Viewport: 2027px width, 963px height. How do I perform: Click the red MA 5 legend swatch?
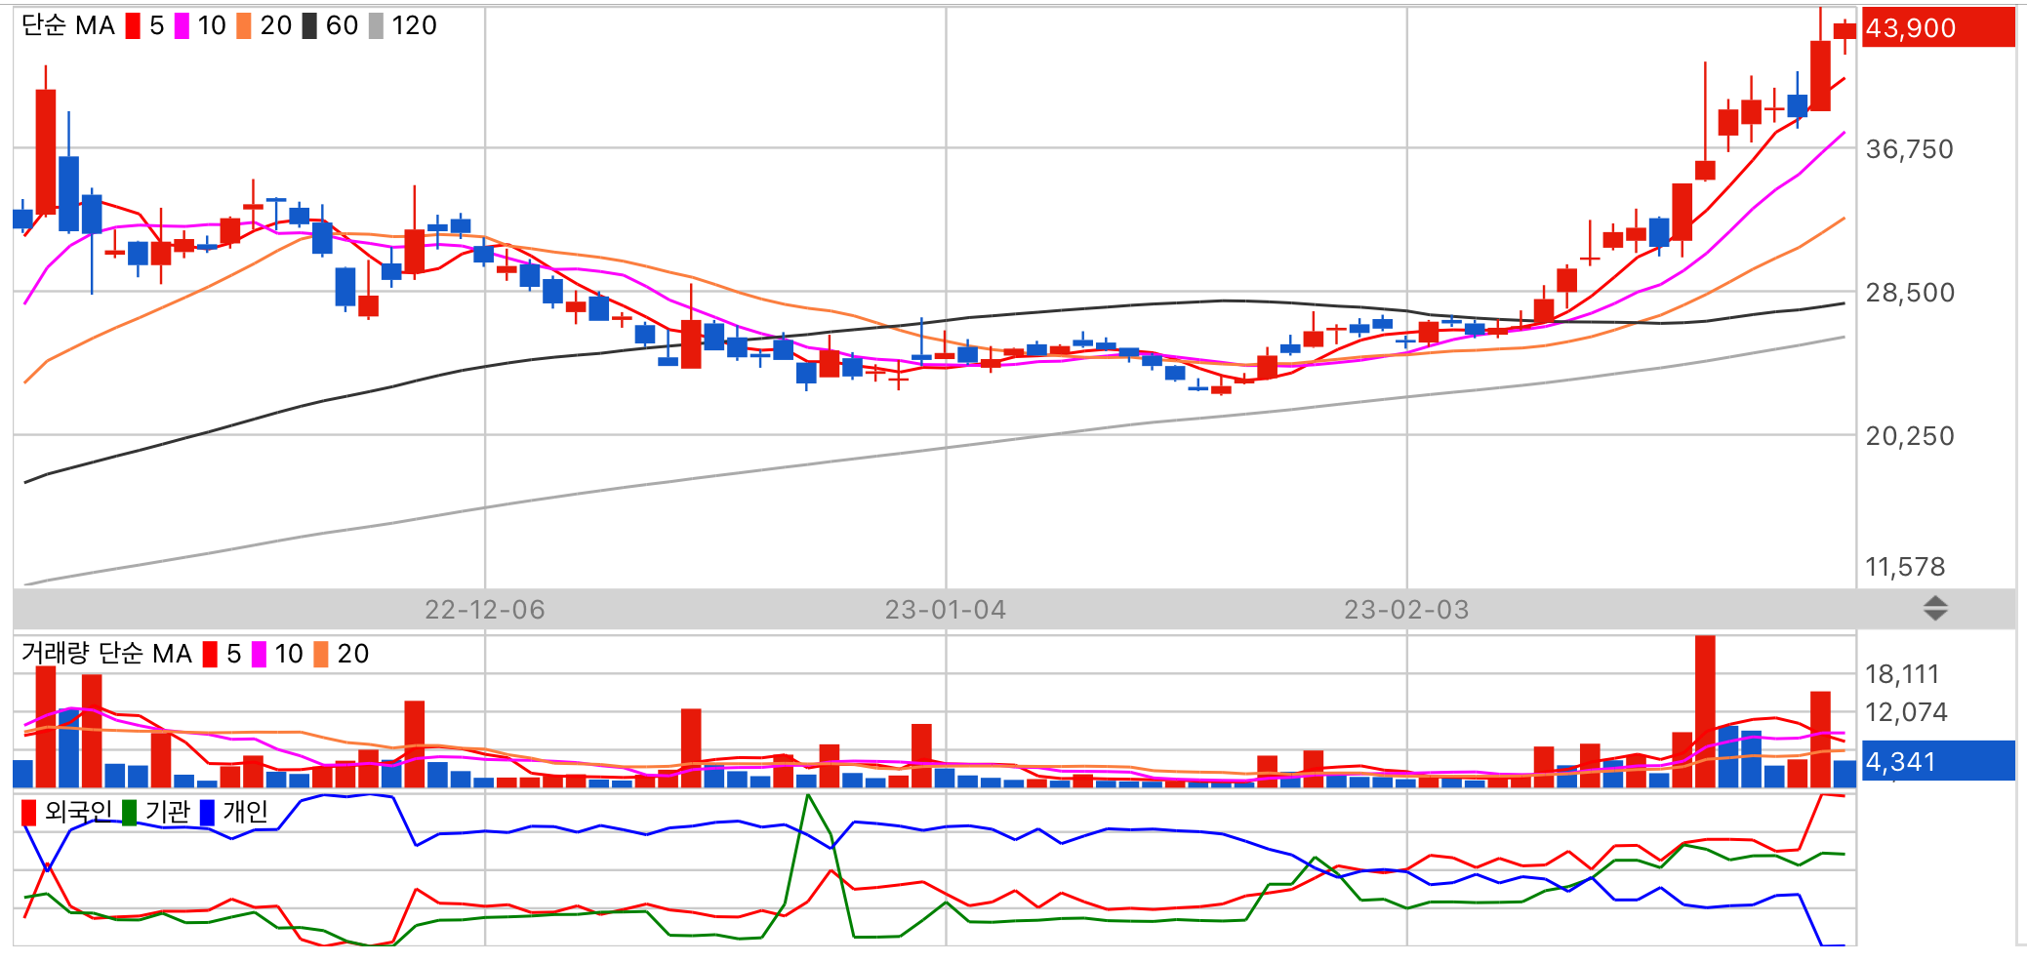pyautogui.click(x=133, y=25)
